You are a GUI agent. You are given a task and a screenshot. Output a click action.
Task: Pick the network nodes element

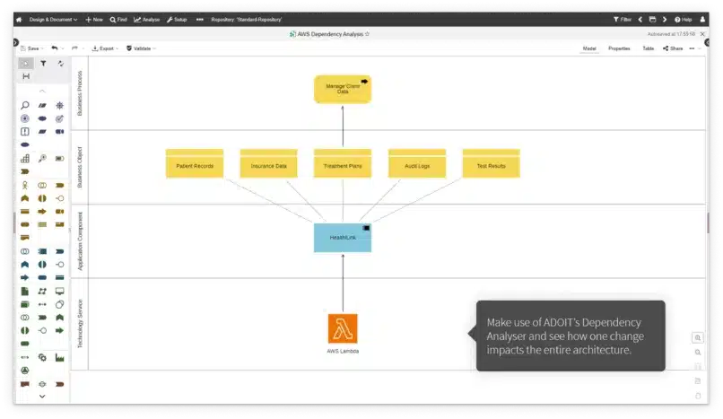tap(42, 292)
